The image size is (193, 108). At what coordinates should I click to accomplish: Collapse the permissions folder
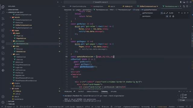tap(20, 41)
